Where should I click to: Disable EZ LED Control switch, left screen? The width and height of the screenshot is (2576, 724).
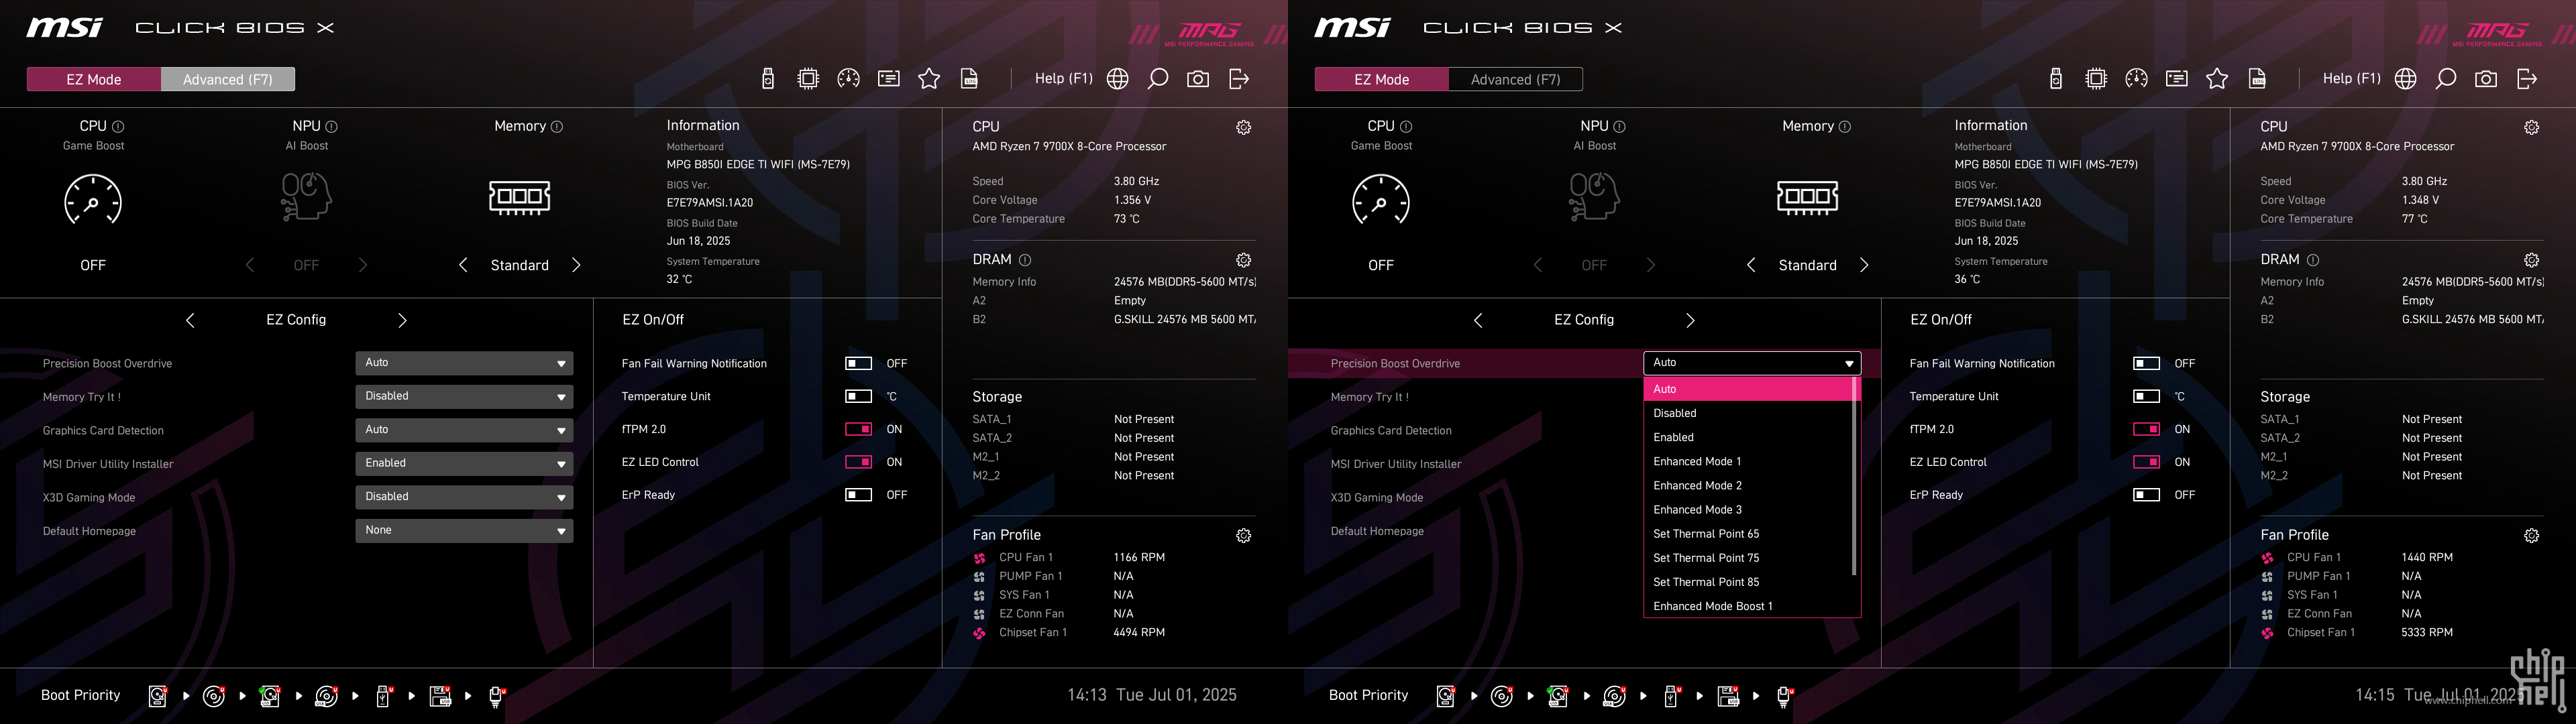point(858,462)
